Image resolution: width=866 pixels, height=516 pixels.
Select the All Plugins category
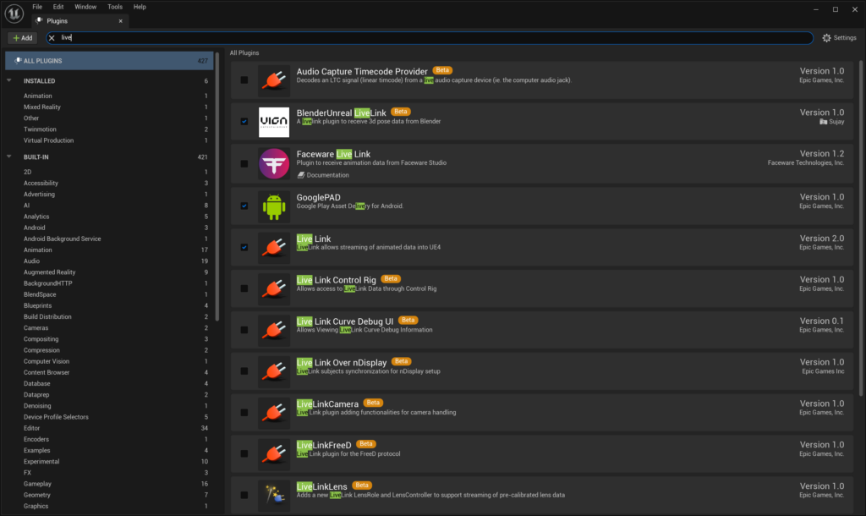pyautogui.click(x=109, y=61)
